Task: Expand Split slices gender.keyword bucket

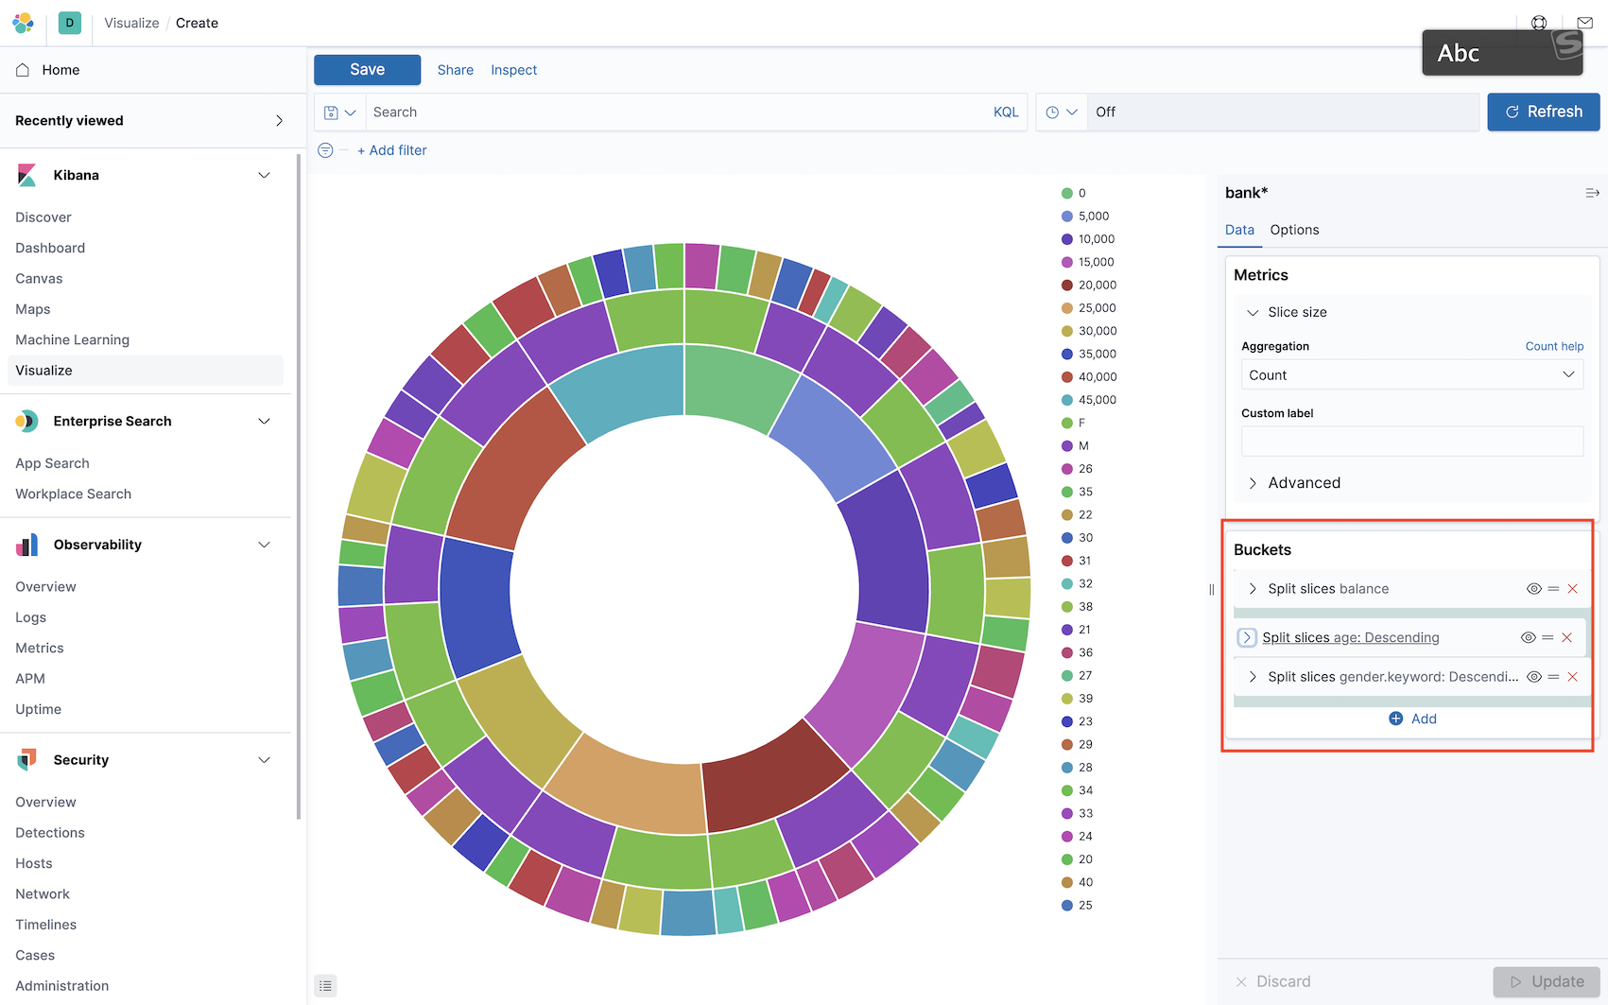Action: [1253, 677]
